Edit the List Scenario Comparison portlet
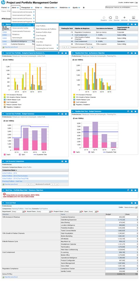Image resolution: width=139 pixels, height=288 pixels. tap(62, 161)
